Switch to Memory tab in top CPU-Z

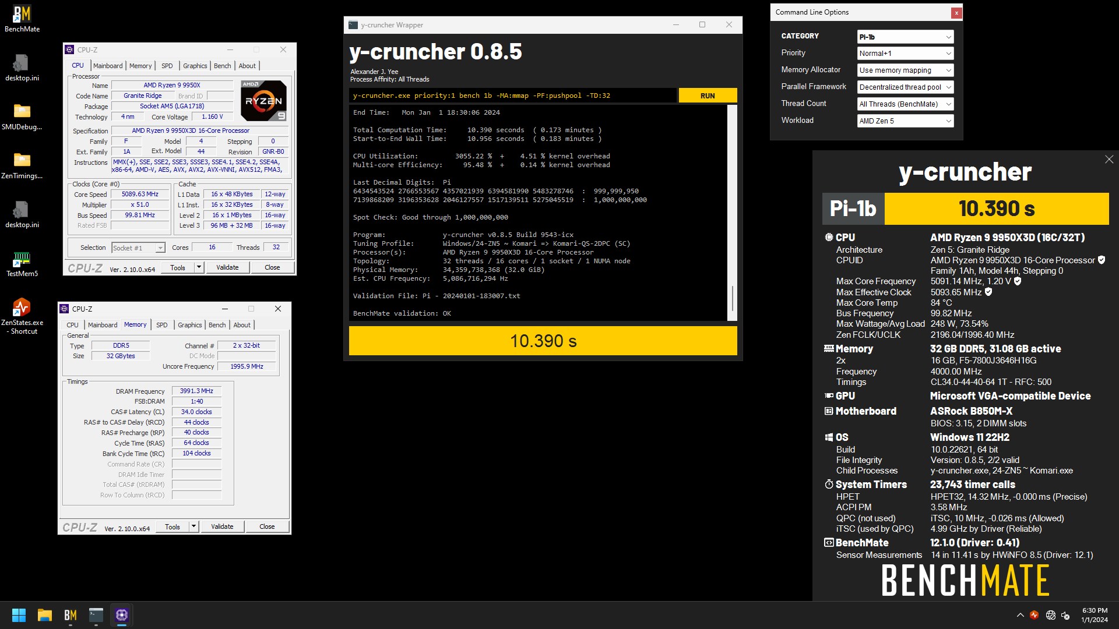click(x=140, y=66)
